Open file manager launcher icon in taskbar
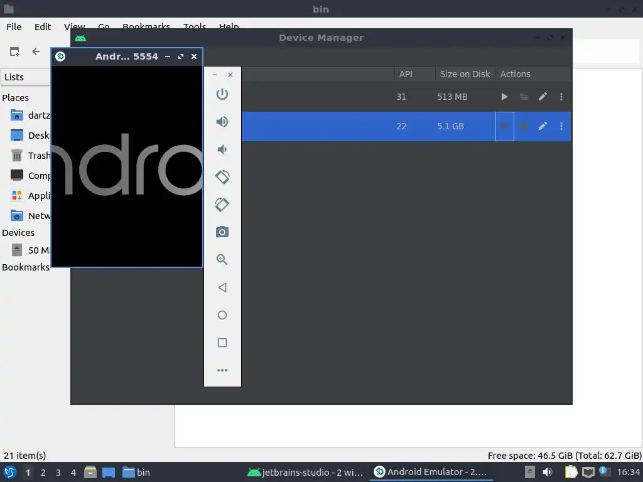This screenshot has height=482, width=643. [x=90, y=472]
